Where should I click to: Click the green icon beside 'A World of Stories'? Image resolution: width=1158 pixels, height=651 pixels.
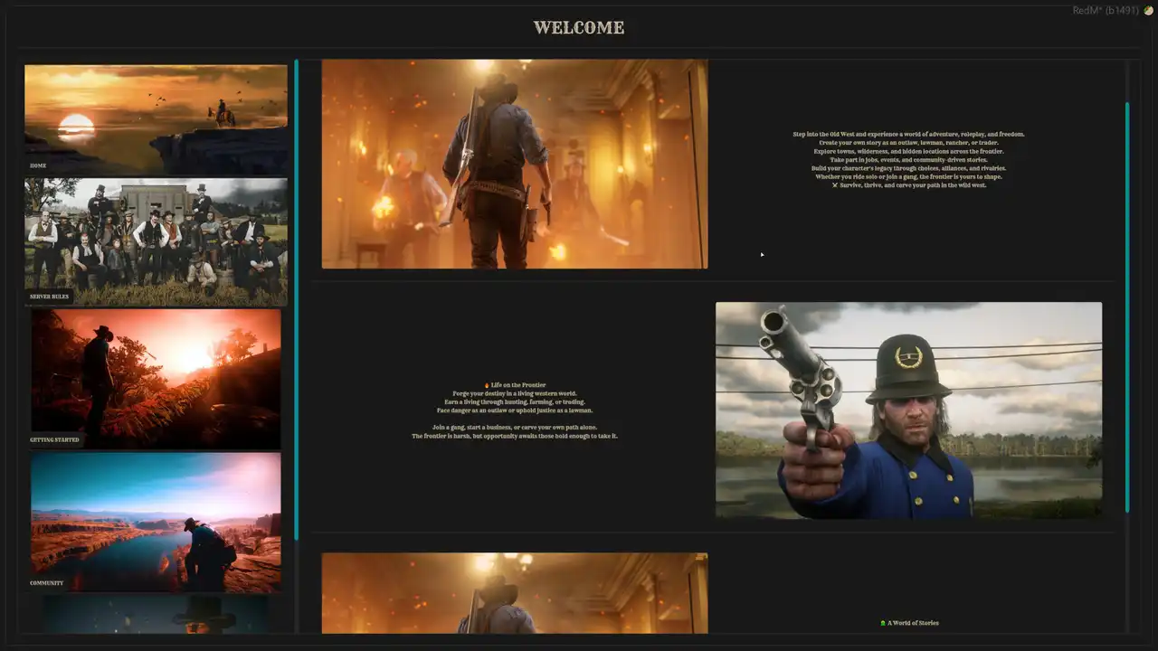(x=883, y=623)
